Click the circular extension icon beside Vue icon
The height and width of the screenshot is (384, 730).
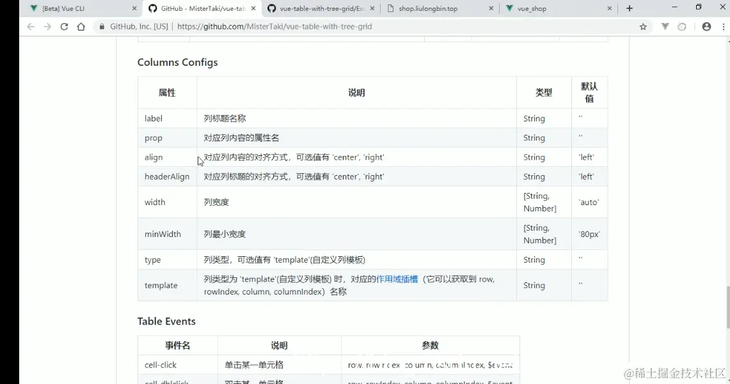[x=682, y=26]
